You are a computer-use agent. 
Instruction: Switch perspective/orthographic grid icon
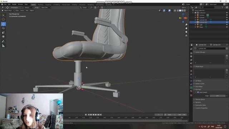tap(186, 35)
